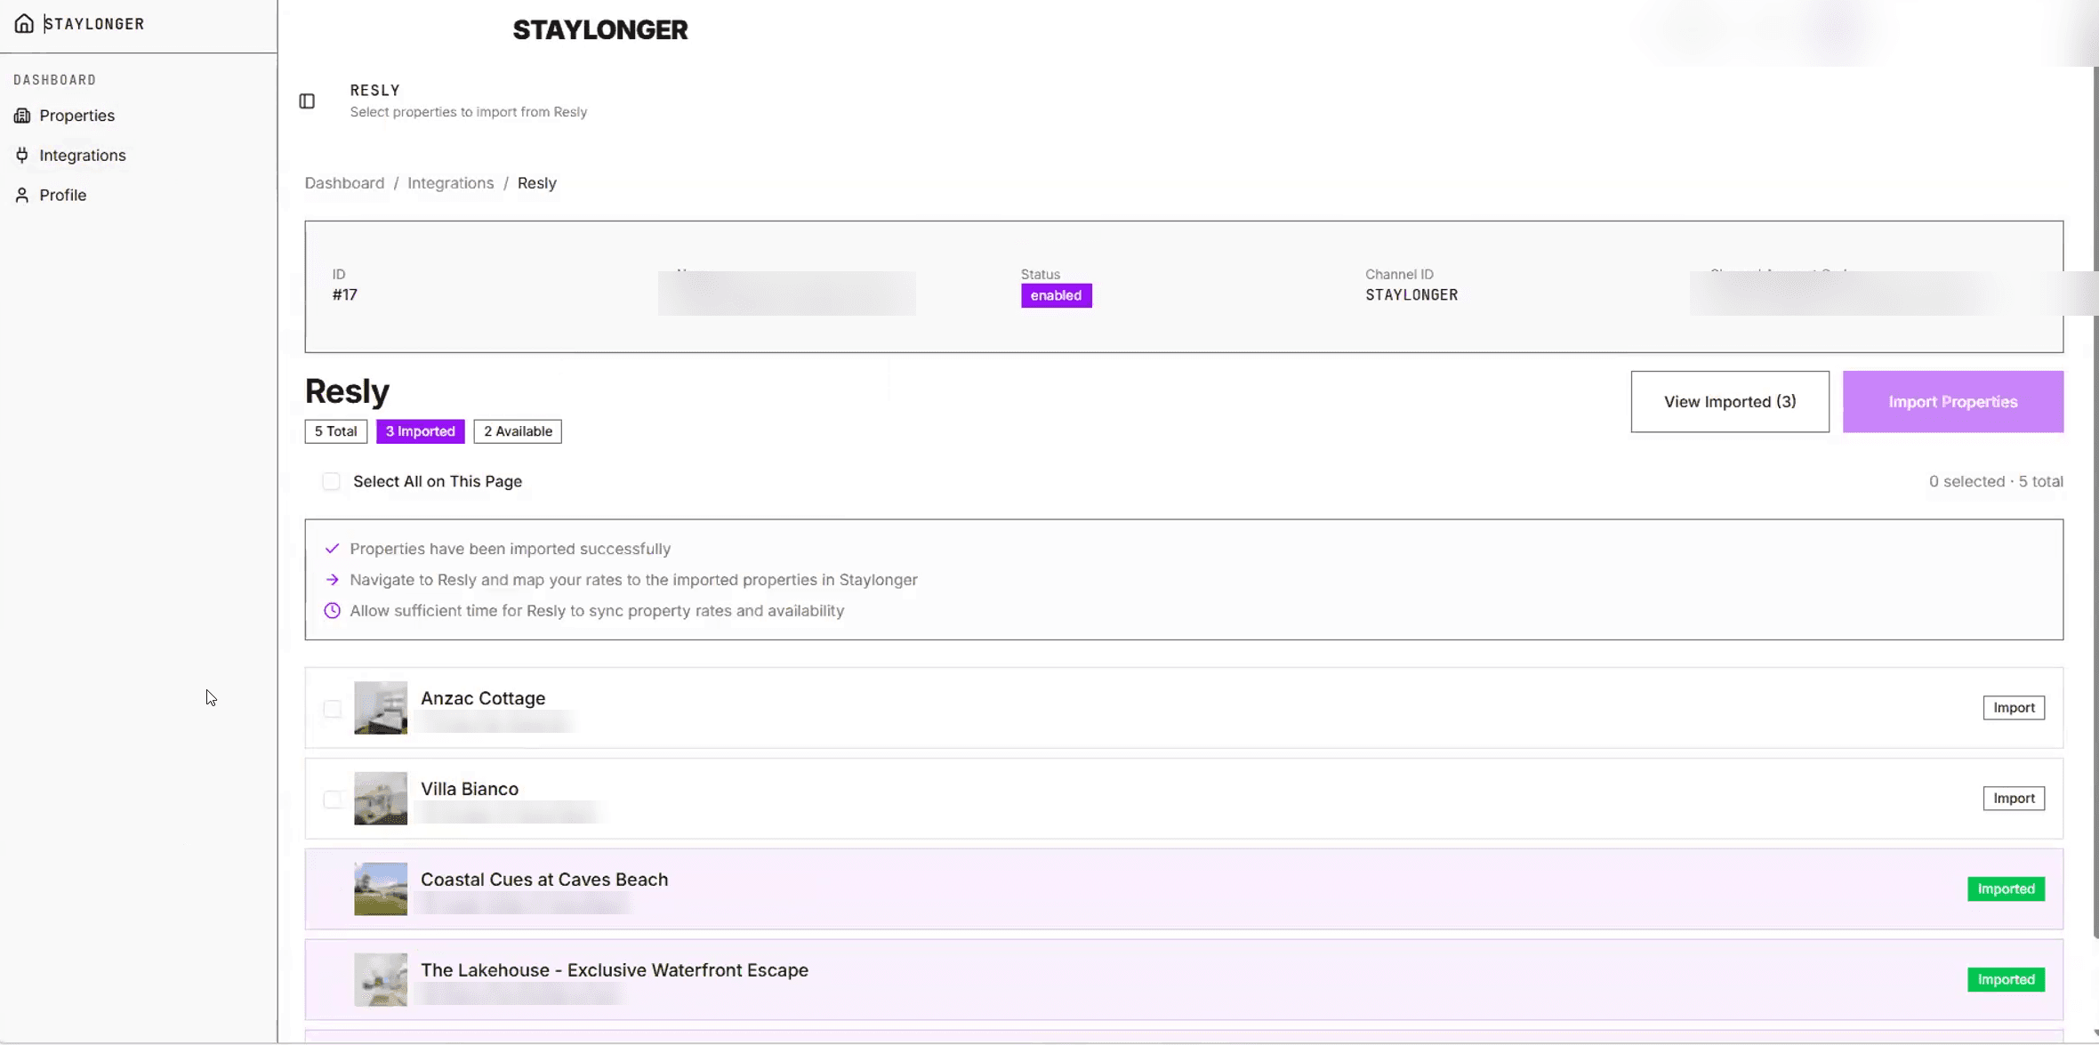The height and width of the screenshot is (1045, 2099).
Task: Click the clock icon beside sync message
Action: point(332,612)
